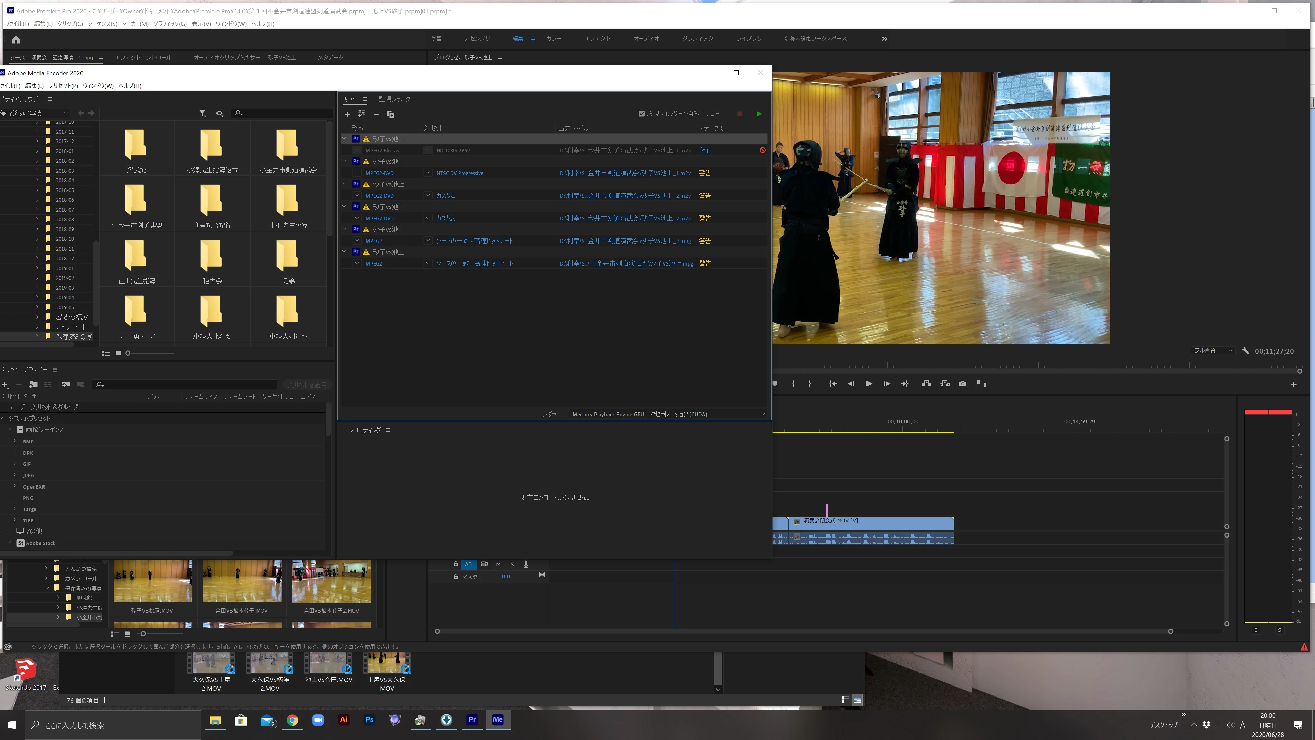Remove item with minus icon in queue toolbar
Viewport: 1315px width, 740px height.
point(376,114)
